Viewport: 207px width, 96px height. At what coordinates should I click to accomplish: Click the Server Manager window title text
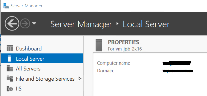click(27, 6)
